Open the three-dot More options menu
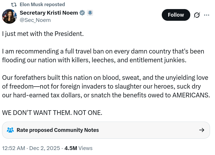Image resolution: width=215 pixels, height=155 pixels. (x=206, y=15)
